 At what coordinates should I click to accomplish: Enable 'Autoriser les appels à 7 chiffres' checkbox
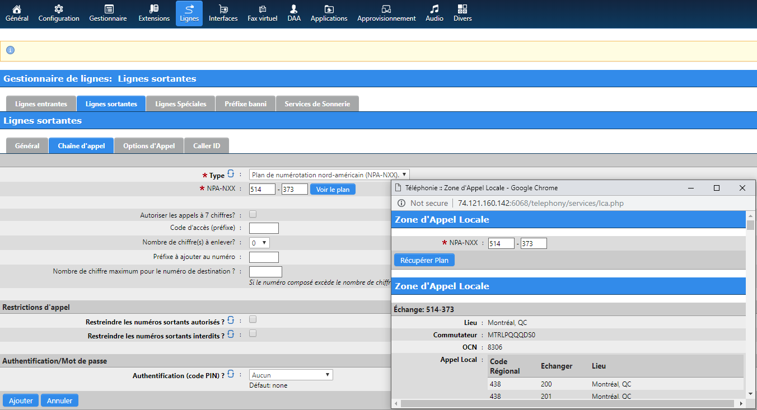pyautogui.click(x=253, y=214)
